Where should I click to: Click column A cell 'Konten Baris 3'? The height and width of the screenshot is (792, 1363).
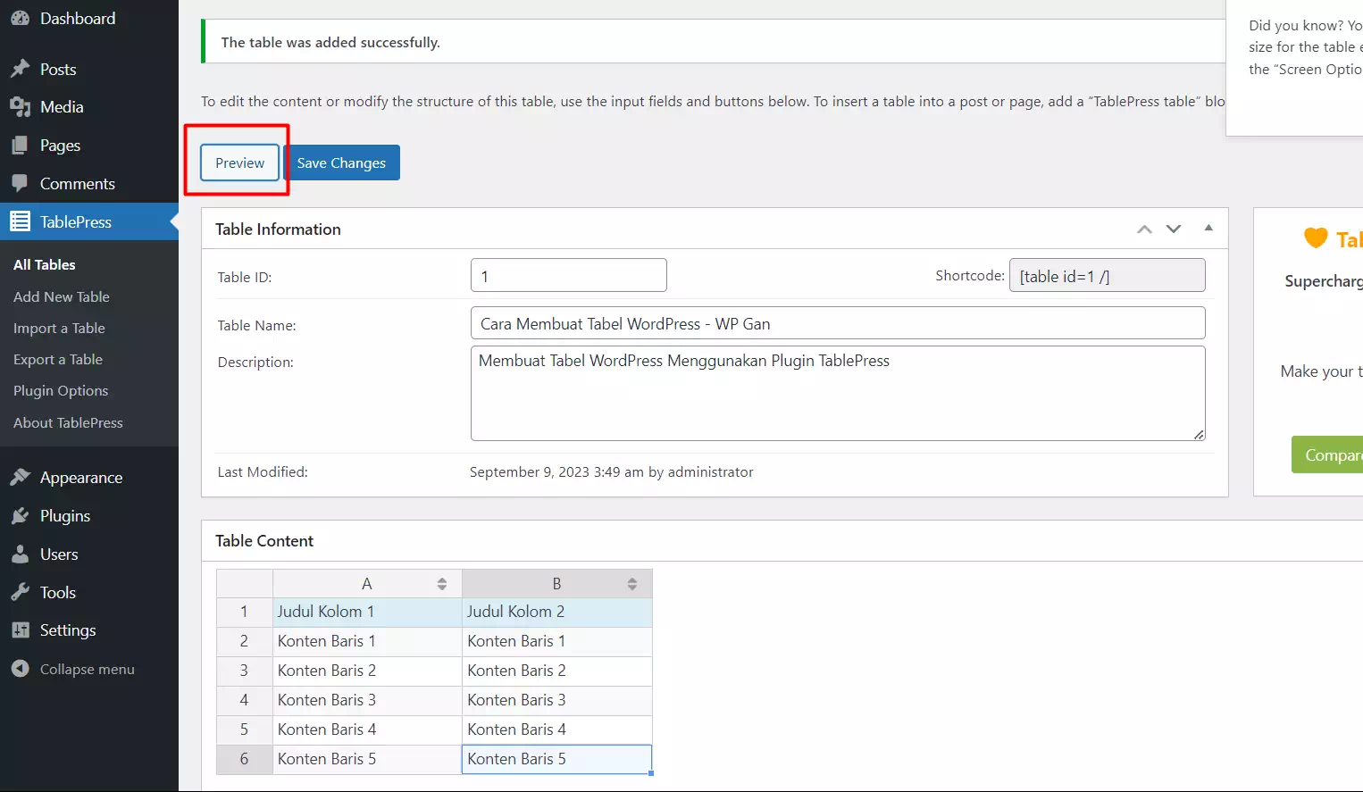(x=367, y=700)
